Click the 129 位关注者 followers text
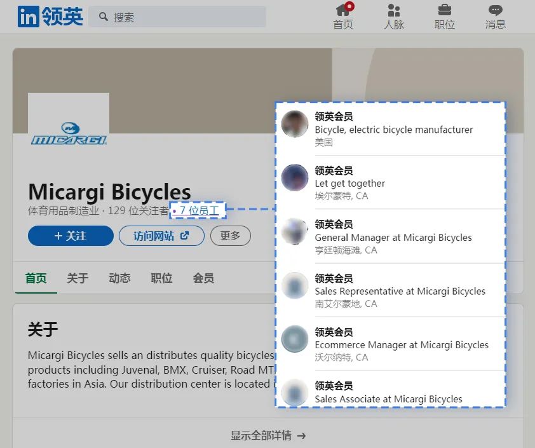Viewport: 535px width, 448px height. tap(138, 210)
